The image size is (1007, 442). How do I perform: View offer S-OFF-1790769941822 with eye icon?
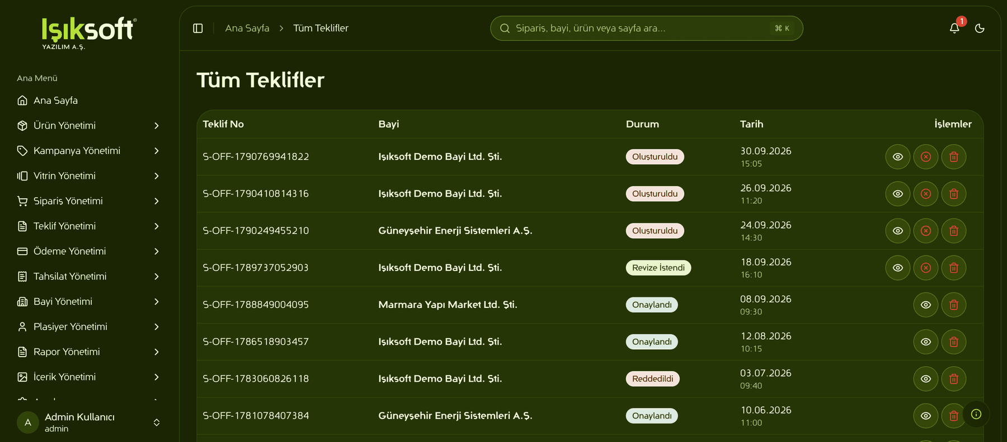(x=898, y=156)
